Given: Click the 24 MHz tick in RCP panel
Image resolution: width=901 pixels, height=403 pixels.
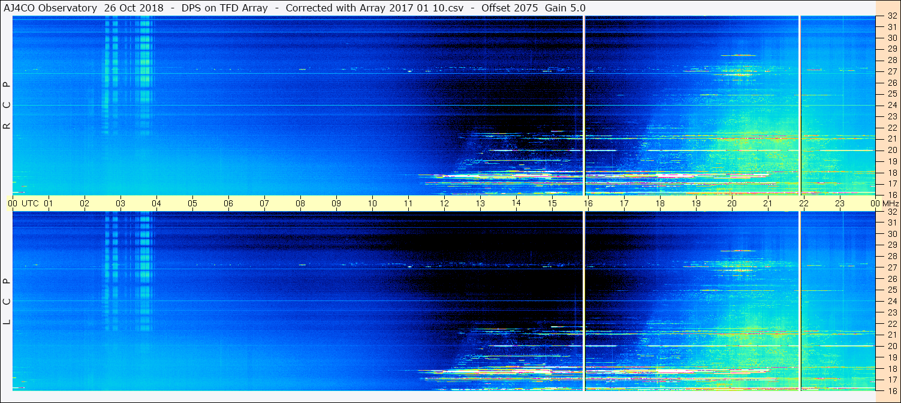Looking at the screenshot, I should pyautogui.click(x=891, y=105).
